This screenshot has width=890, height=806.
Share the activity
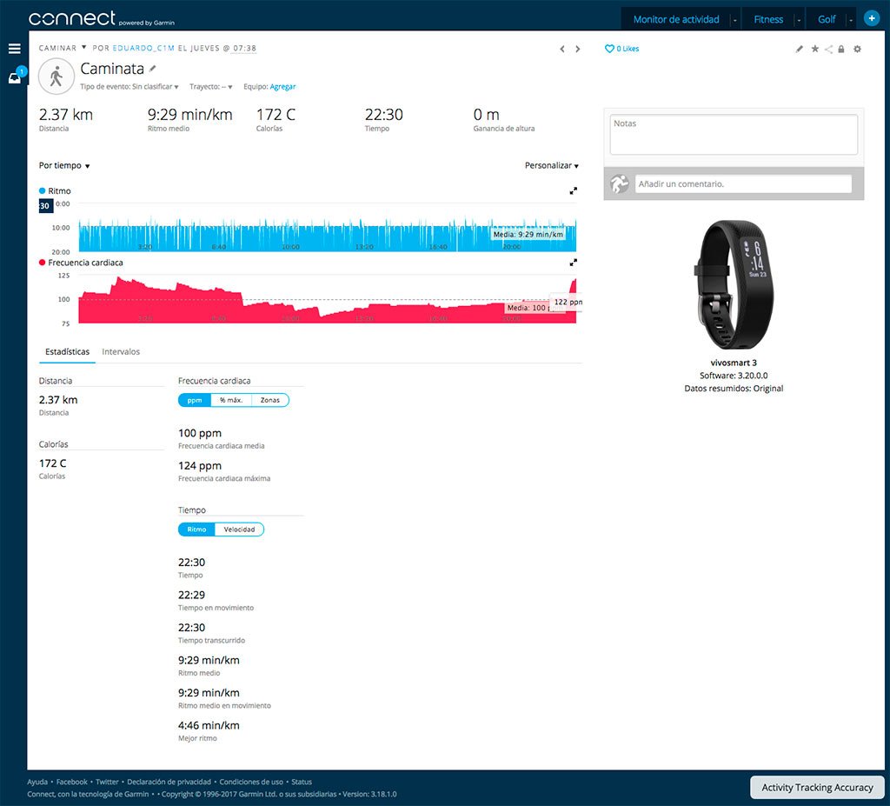[x=828, y=49]
